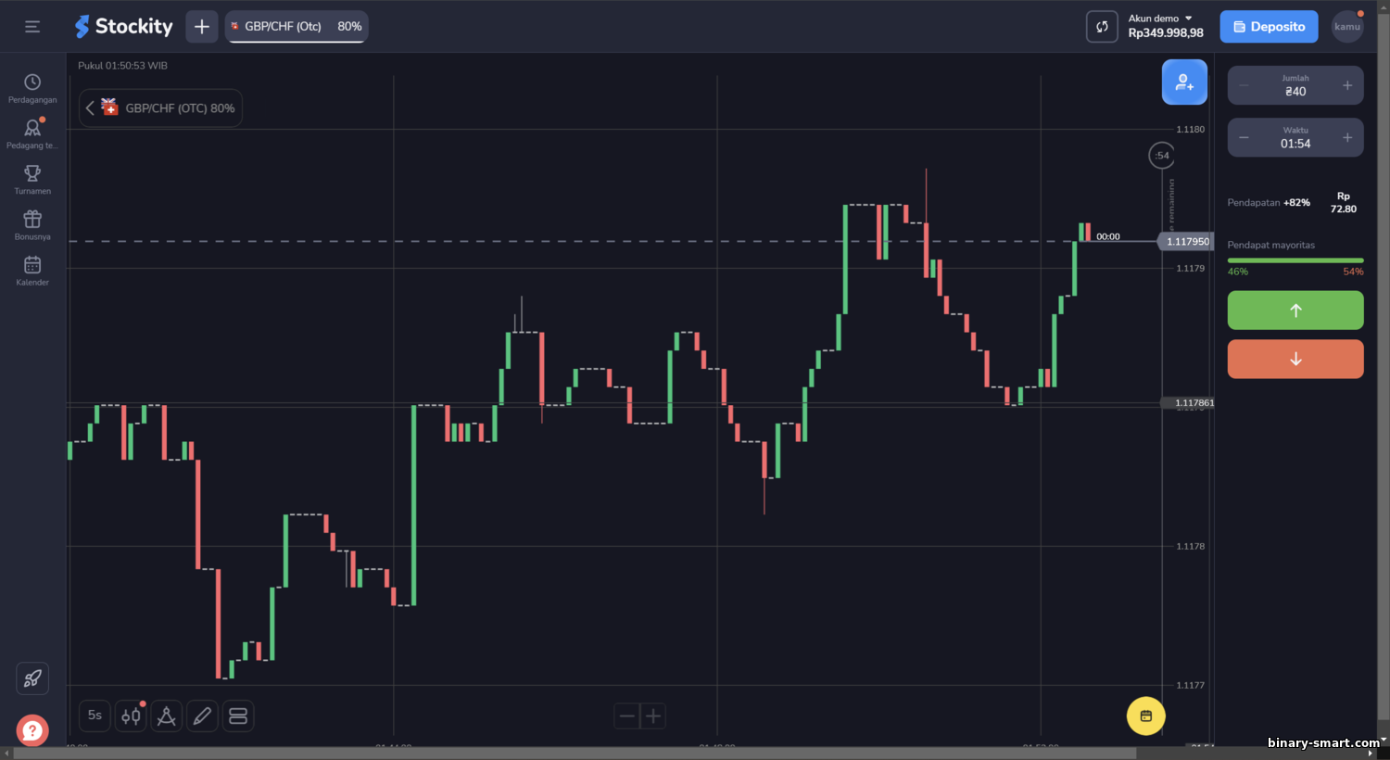1390x760 pixels.
Task: Decrease Jumlah amount with minus
Action: point(1244,85)
